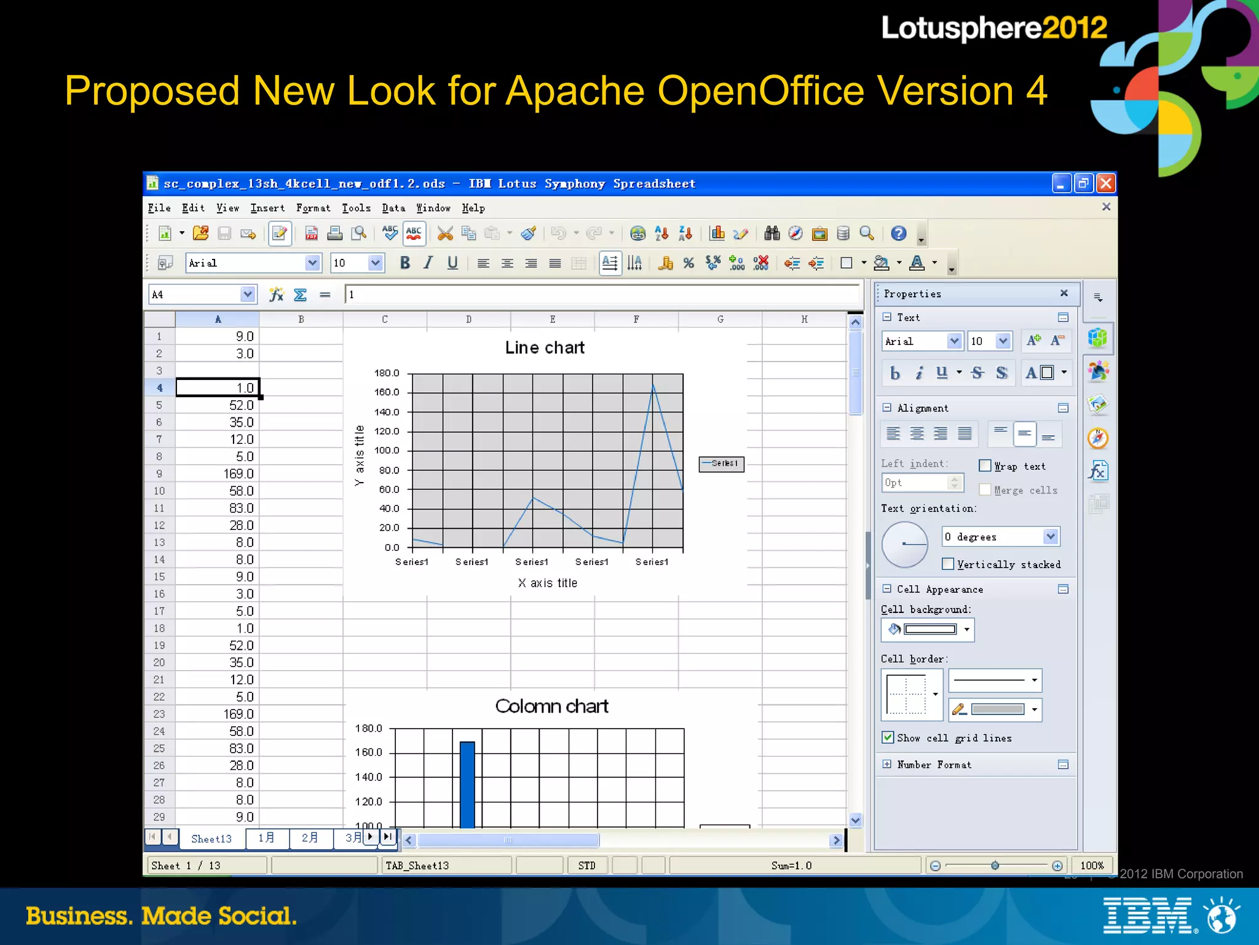Click the Shadow S icon in Properties
The height and width of the screenshot is (945, 1259).
[1001, 373]
